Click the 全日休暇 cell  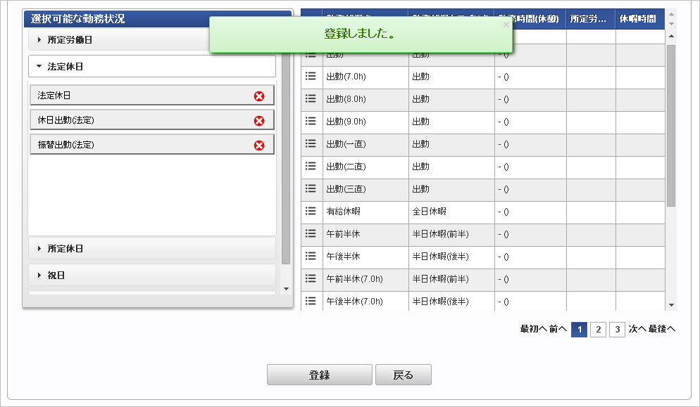click(x=451, y=212)
